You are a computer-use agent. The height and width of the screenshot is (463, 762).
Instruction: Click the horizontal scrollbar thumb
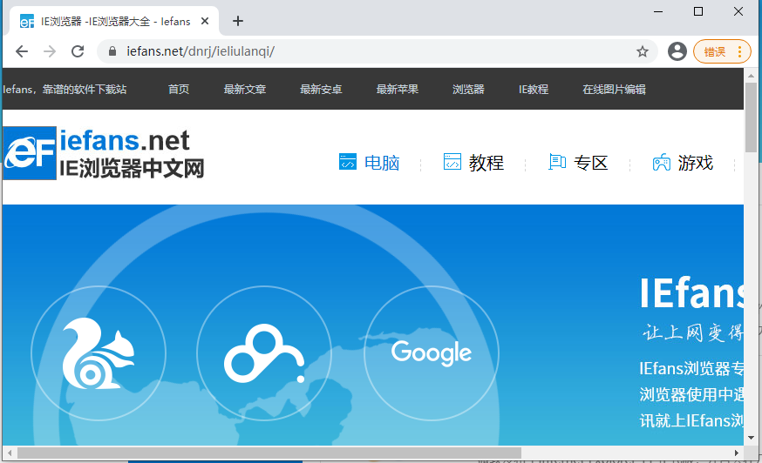tap(269, 453)
